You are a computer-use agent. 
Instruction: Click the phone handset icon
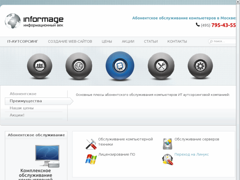click(x=198, y=24)
